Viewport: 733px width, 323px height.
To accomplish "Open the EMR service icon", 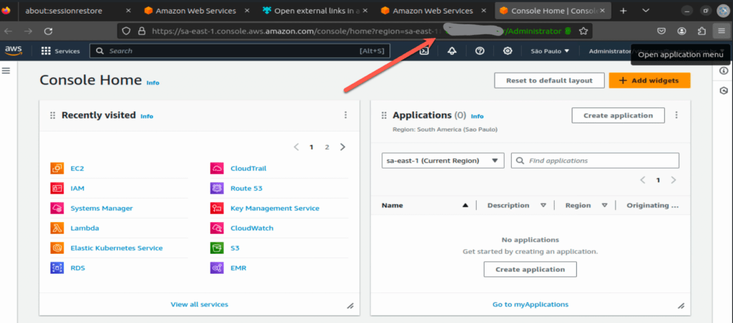I will (x=217, y=268).
